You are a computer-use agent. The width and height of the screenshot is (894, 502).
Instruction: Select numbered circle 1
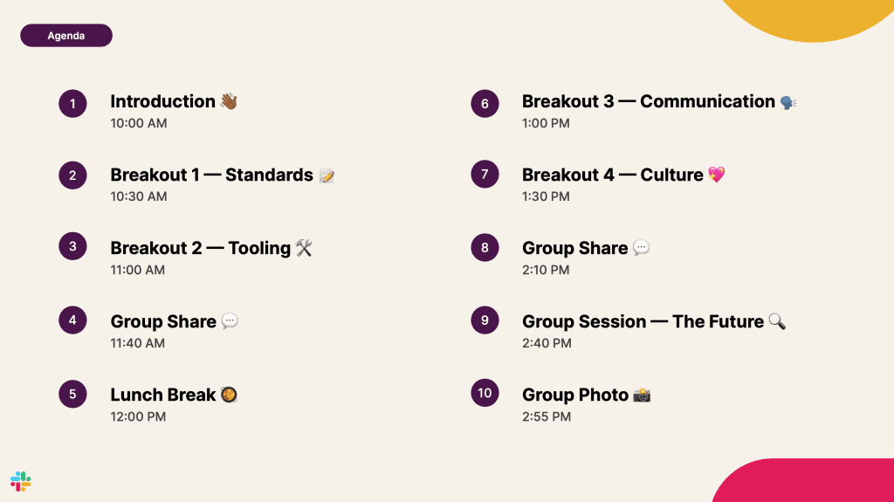72,104
